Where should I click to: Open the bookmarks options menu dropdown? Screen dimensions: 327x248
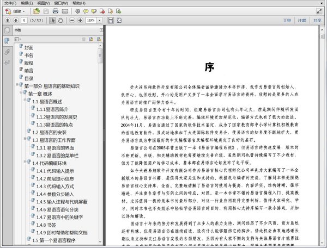pyautogui.click(x=17, y=39)
